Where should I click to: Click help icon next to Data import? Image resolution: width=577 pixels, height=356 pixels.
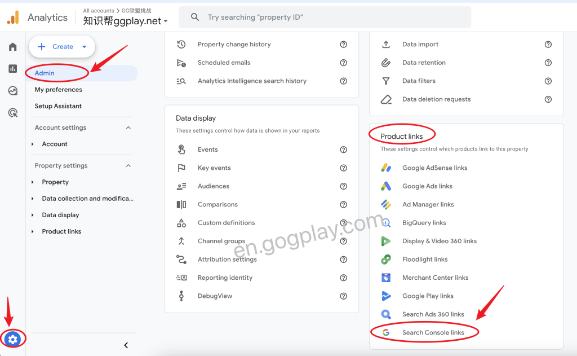pyautogui.click(x=548, y=44)
